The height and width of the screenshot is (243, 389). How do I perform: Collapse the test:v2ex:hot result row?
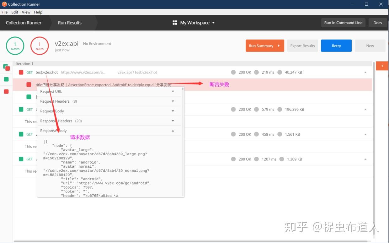pos(365,72)
